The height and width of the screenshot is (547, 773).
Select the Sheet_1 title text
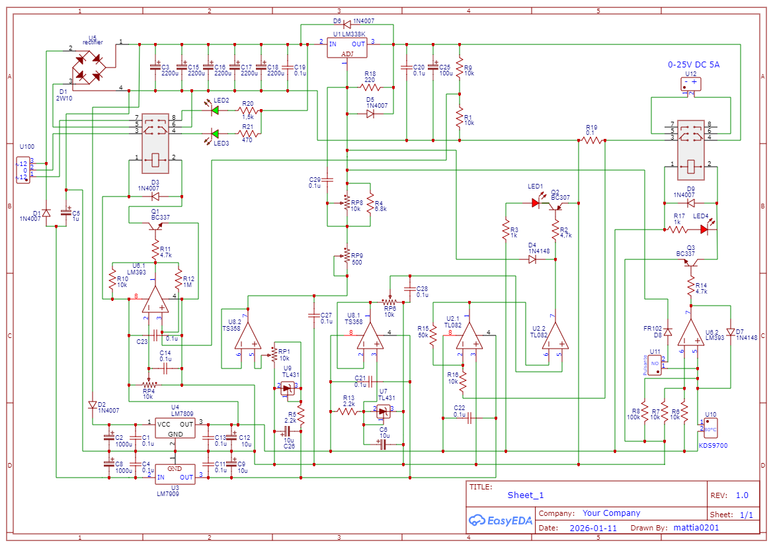526,495
